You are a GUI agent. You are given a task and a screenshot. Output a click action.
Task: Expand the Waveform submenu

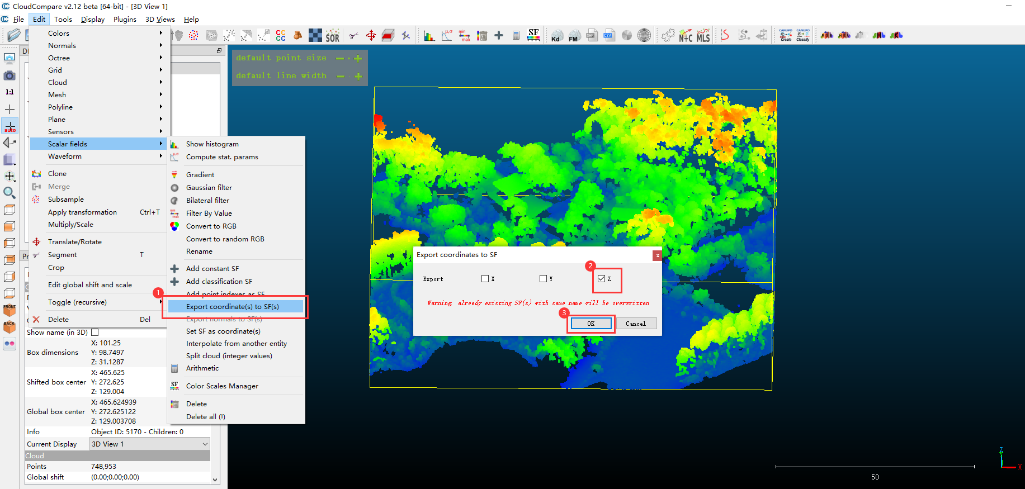[x=98, y=156]
